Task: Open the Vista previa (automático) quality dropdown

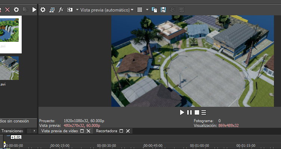Action: point(107,10)
